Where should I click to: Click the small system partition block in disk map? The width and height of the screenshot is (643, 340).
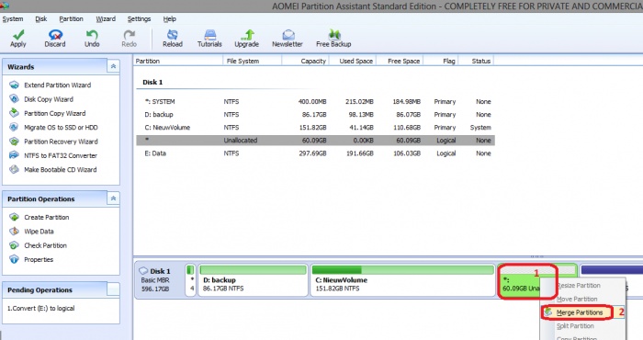(x=190, y=280)
